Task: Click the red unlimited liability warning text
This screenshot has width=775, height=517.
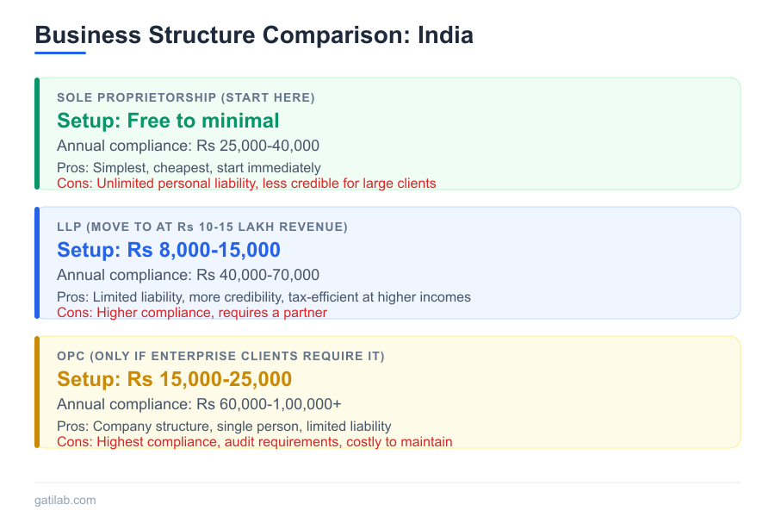Action: tap(246, 183)
